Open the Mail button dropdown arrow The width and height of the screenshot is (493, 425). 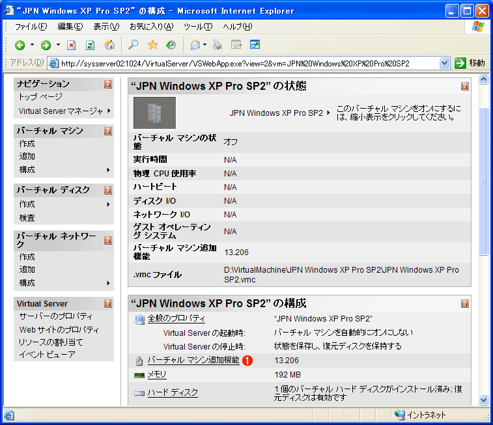click(204, 45)
